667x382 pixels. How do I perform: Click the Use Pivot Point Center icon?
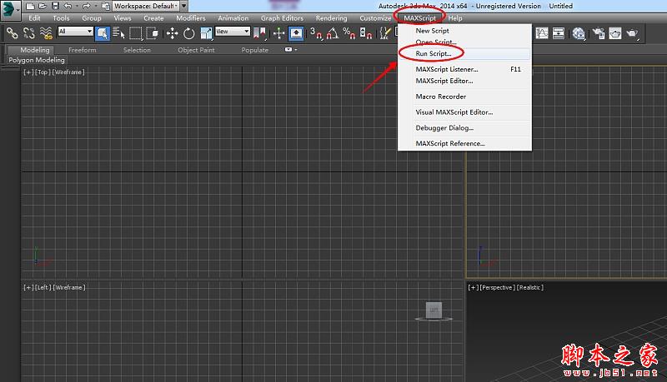pyautogui.click(x=260, y=33)
